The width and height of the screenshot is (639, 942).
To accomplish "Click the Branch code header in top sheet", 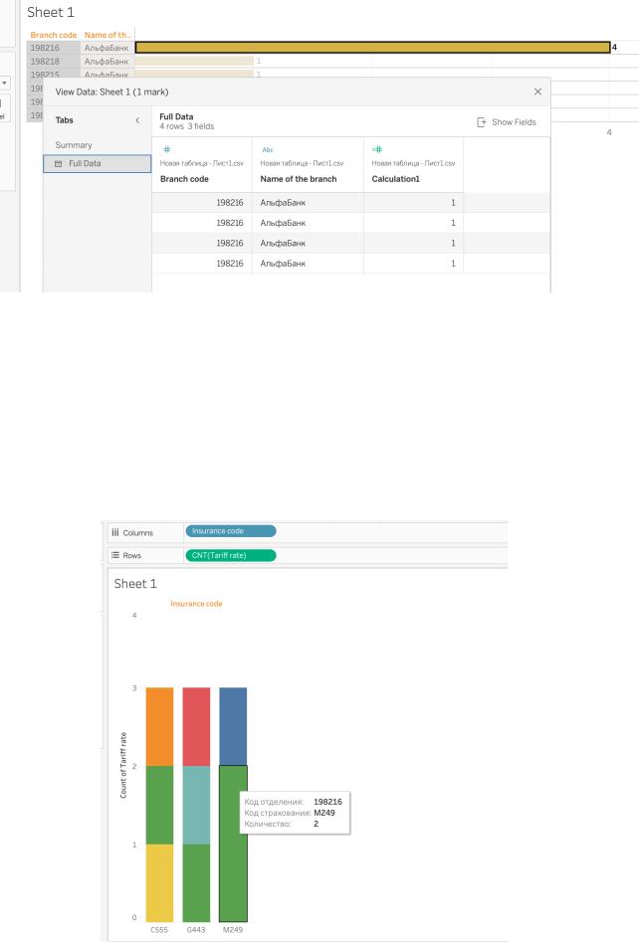I will pos(54,35).
